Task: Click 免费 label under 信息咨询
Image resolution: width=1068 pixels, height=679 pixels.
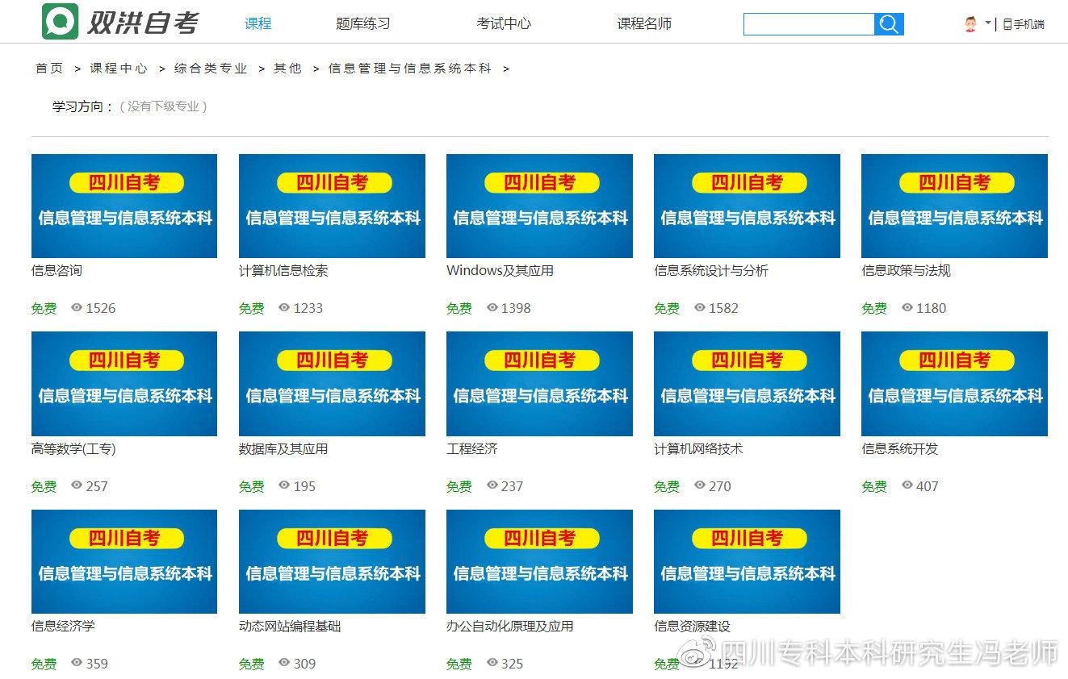Action: point(44,309)
